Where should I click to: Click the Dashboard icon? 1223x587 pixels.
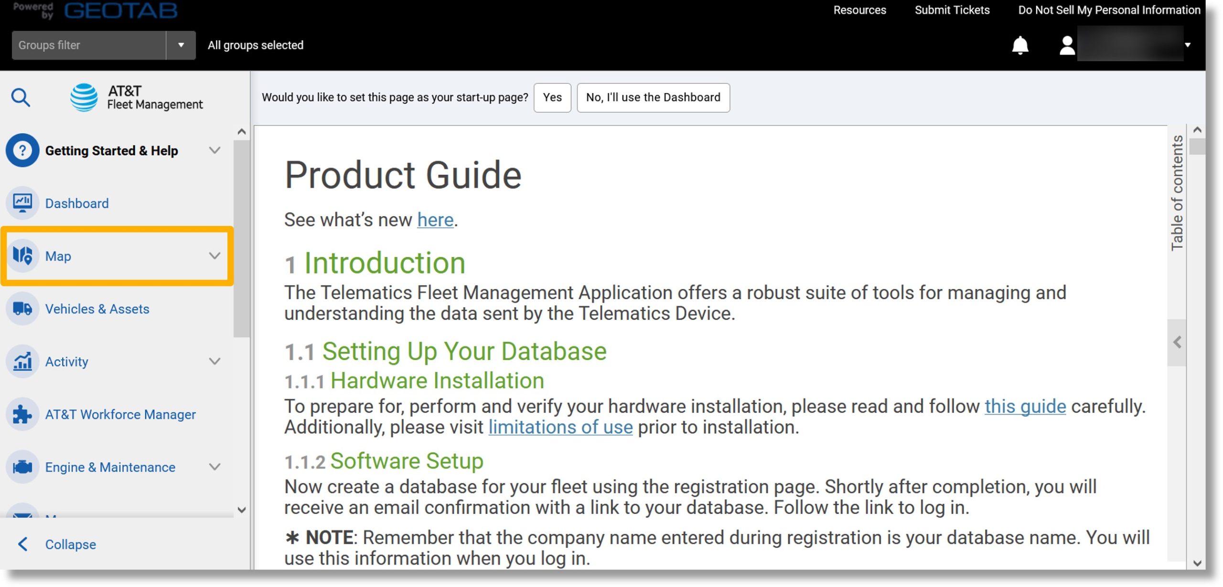point(22,203)
